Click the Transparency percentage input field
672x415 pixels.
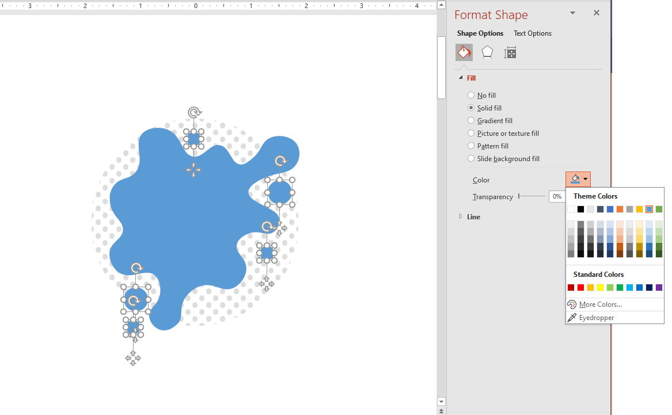556,197
